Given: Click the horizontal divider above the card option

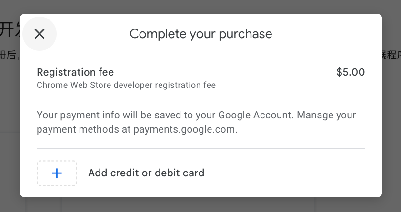Looking at the screenshot, I should point(201,148).
